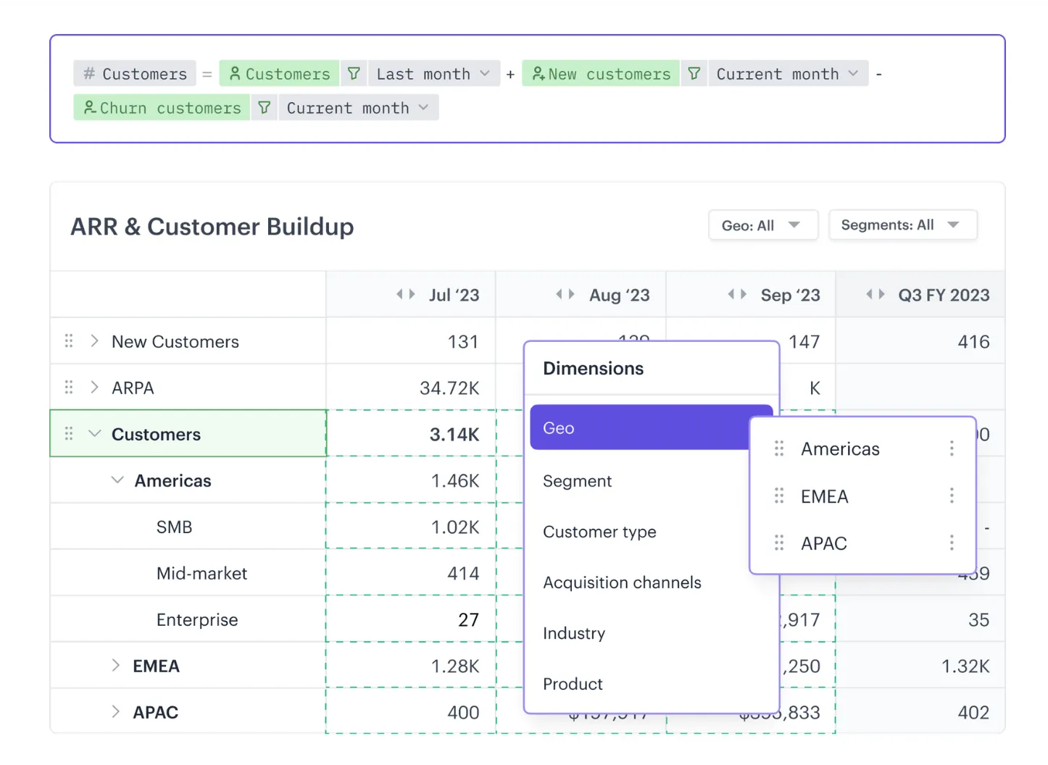Viewport: 1048px width, 765px height.
Task: Open the Current month dropdown after New customers
Action: (788, 74)
